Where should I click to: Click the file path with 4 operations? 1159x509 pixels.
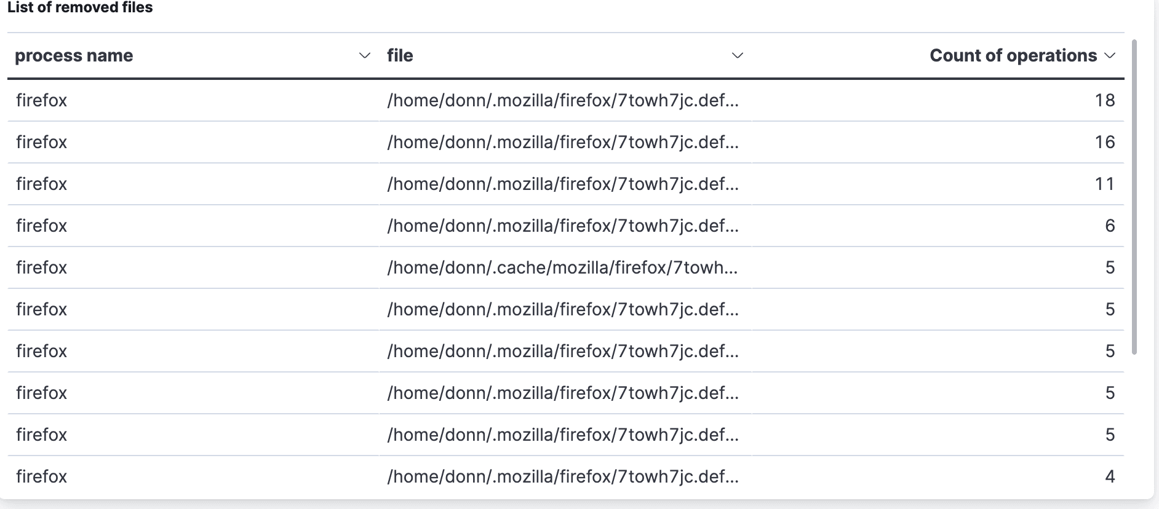click(562, 476)
